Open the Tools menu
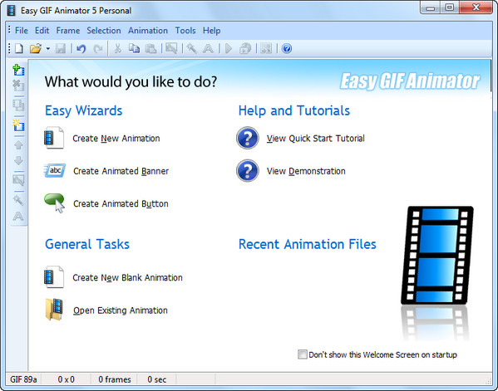Image resolution: width=498 pixels, height=391 pixels. tap(185, 31)
